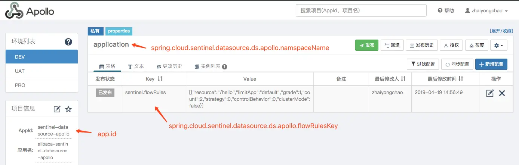Edit project info with pencil icon
519x165 pixels.
click(57, 109)
